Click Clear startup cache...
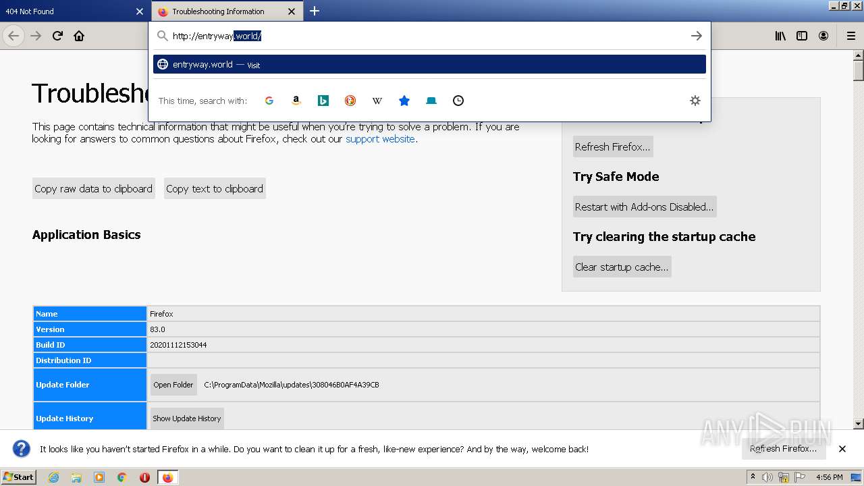Image resolution: width=864 pixels, height=486 pixels. (x=622, y=267)
